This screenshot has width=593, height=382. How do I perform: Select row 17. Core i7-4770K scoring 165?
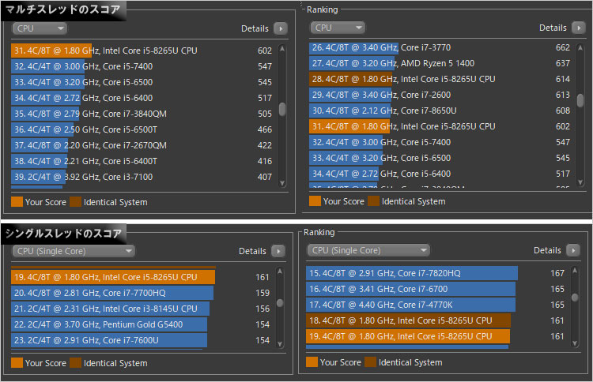436,305
